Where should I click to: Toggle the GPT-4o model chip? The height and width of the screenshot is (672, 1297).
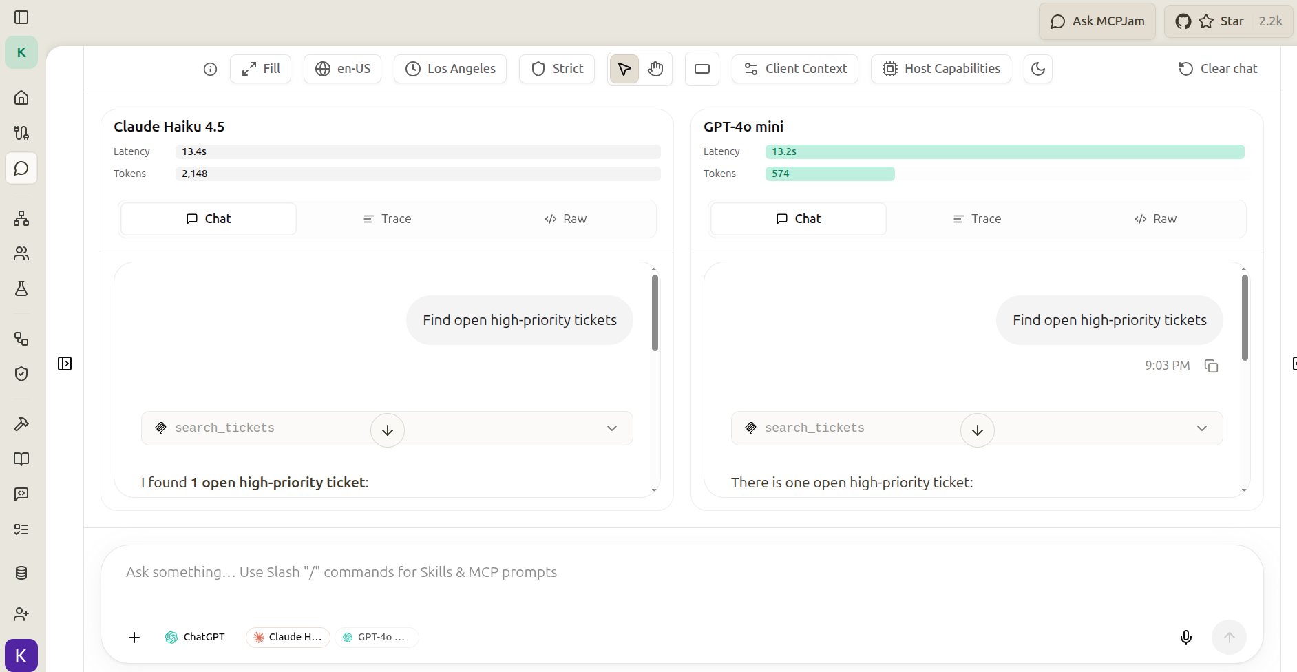tap(377, 637)
